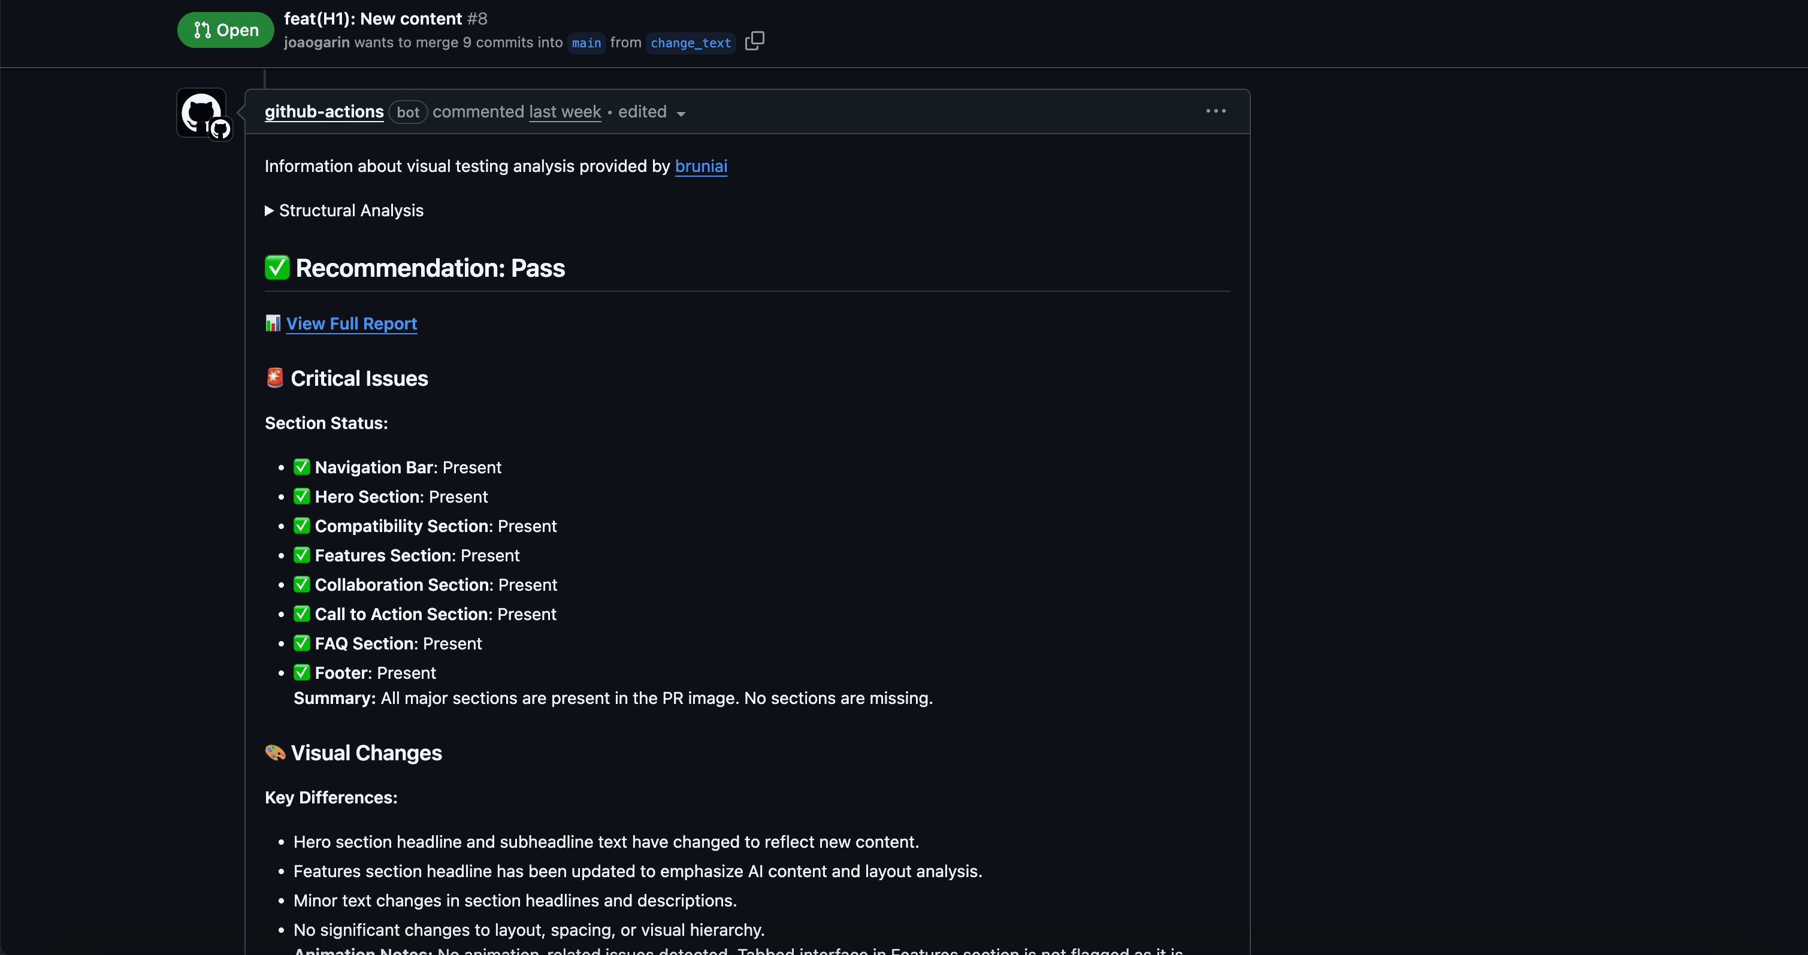Screen dimensions: 1808x955
Task: Click the palette icon next to Visual Changes
Action: tap(274, 752)
